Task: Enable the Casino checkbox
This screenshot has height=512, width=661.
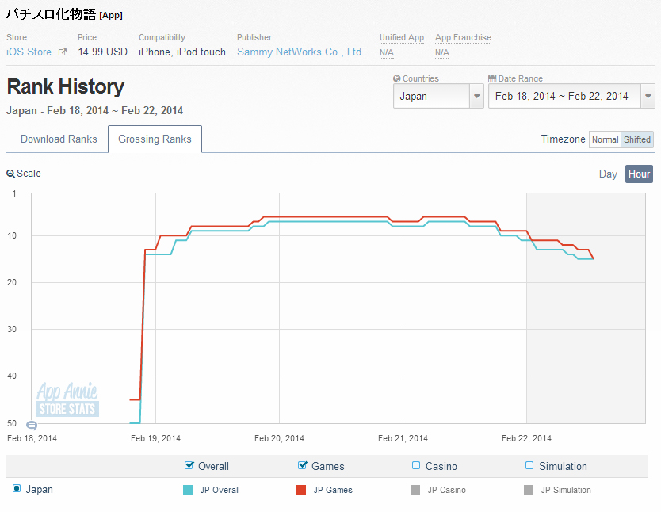Action: 416,465
